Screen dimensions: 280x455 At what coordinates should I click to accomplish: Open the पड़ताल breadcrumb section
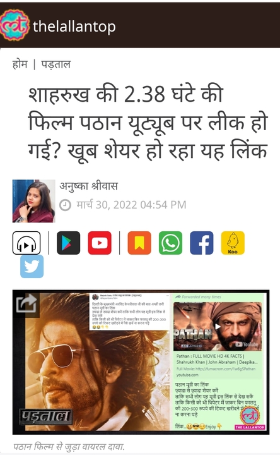pos(56,64)
